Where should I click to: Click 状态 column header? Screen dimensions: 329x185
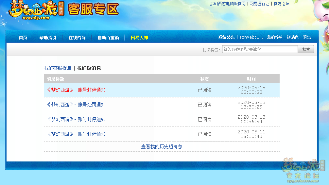pyautogui.click(x=205, y=79)
